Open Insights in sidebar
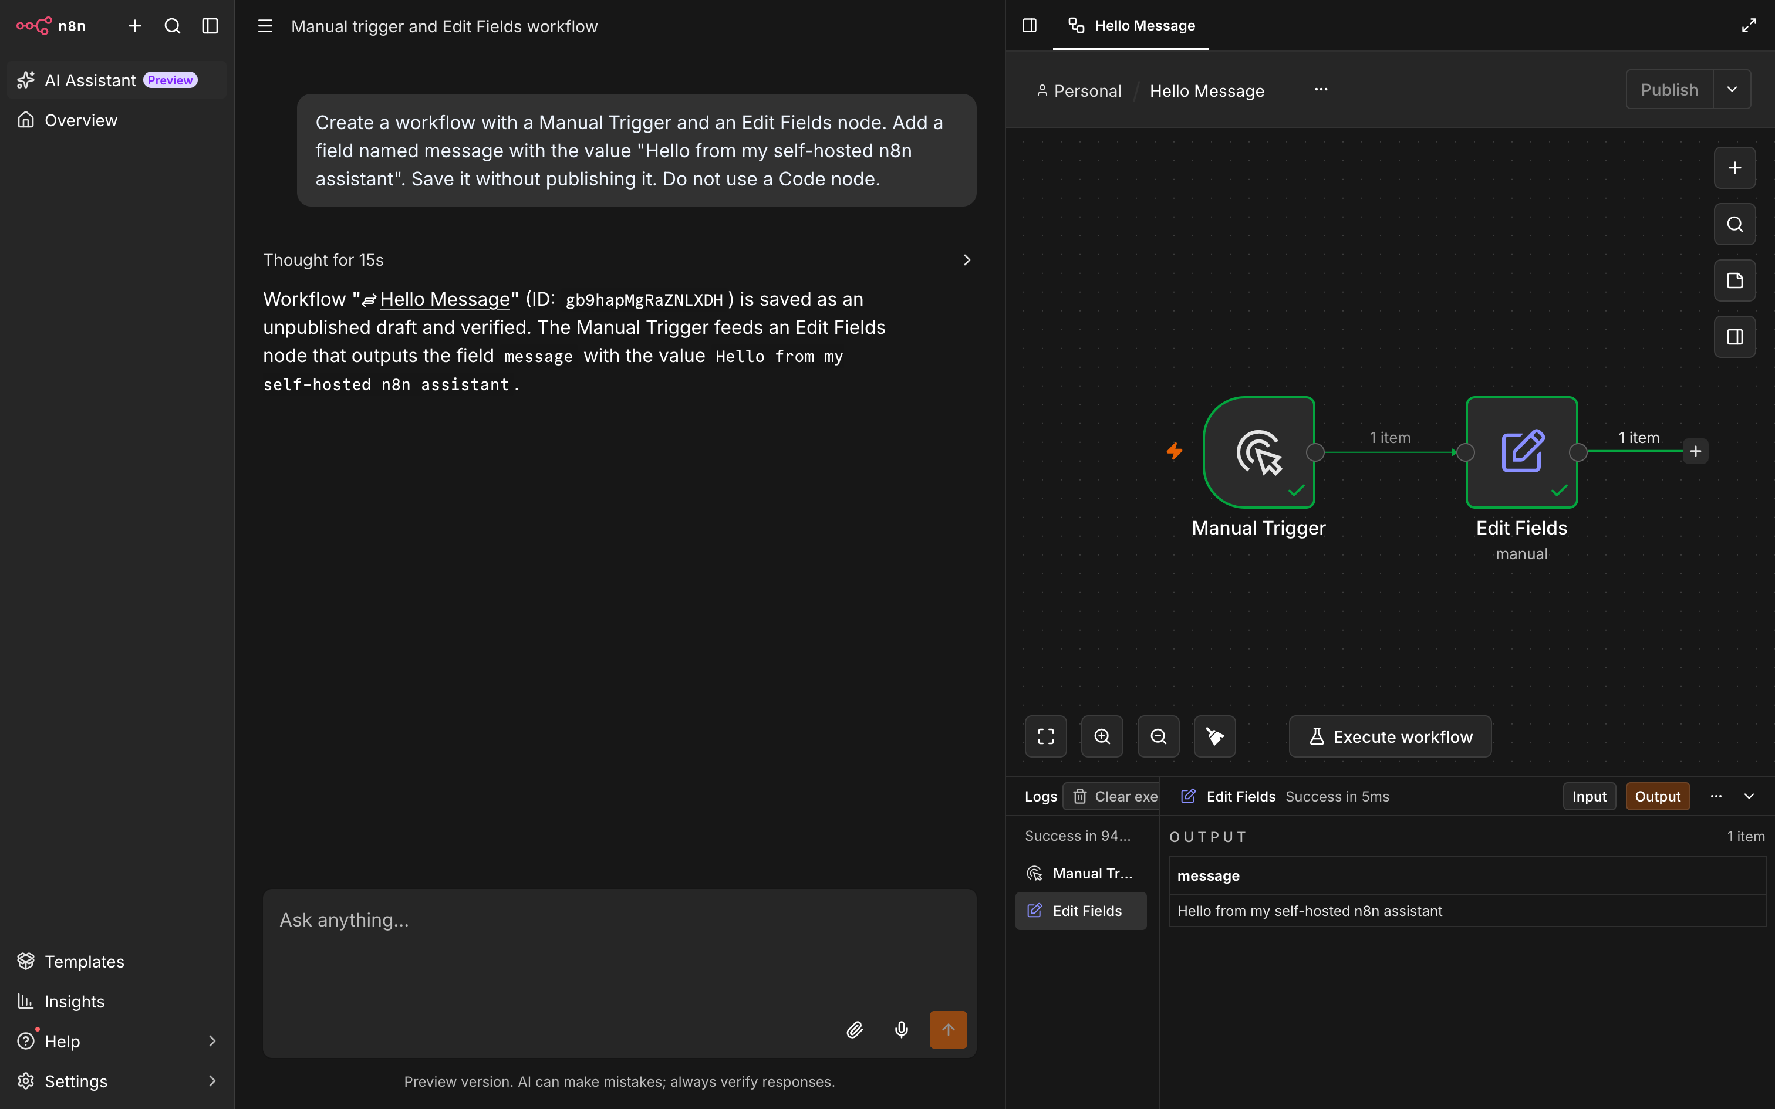 coord(117,1001)
